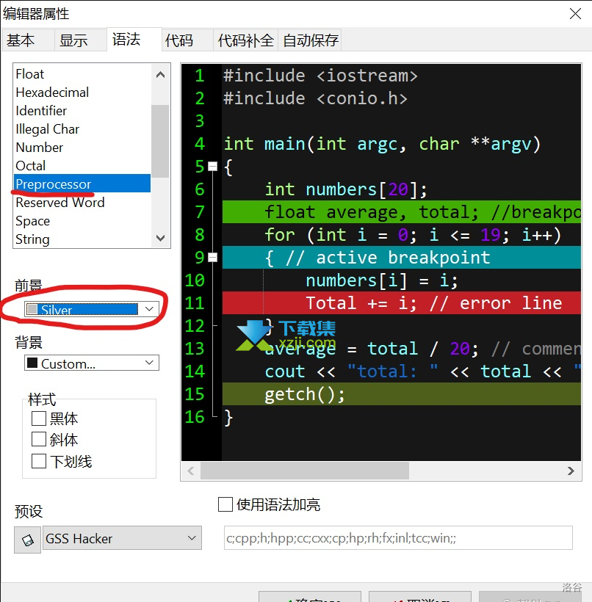Select Octal in the syntax list
Image resolution: width=592 pixels, height=602 pixels.
(82, 165)
